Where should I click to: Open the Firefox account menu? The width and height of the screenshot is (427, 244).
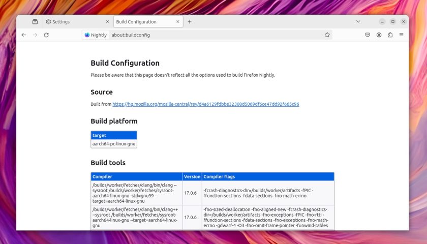[x=379, y=35]
